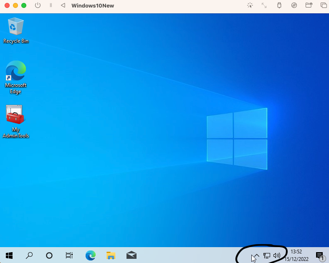Open the volume speaker tray icon

(277, 255)
